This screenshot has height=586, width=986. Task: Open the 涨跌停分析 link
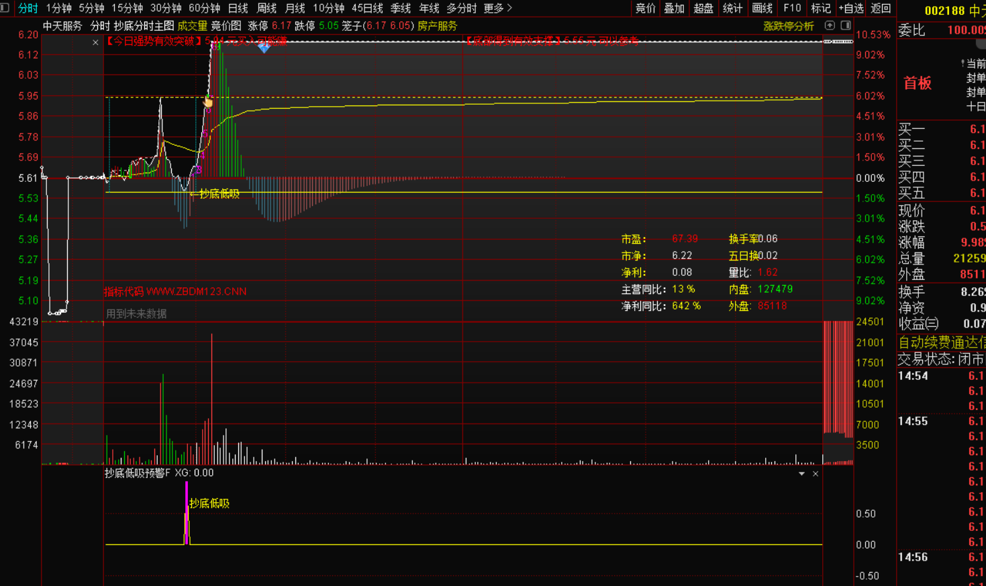(x=789, y=26)
